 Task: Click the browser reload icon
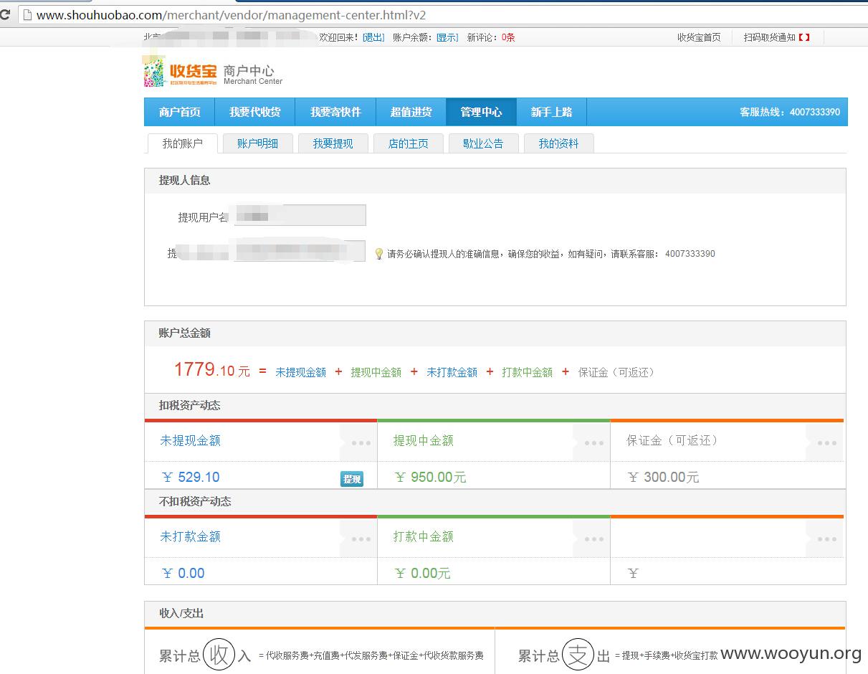(x=4, y=14)
